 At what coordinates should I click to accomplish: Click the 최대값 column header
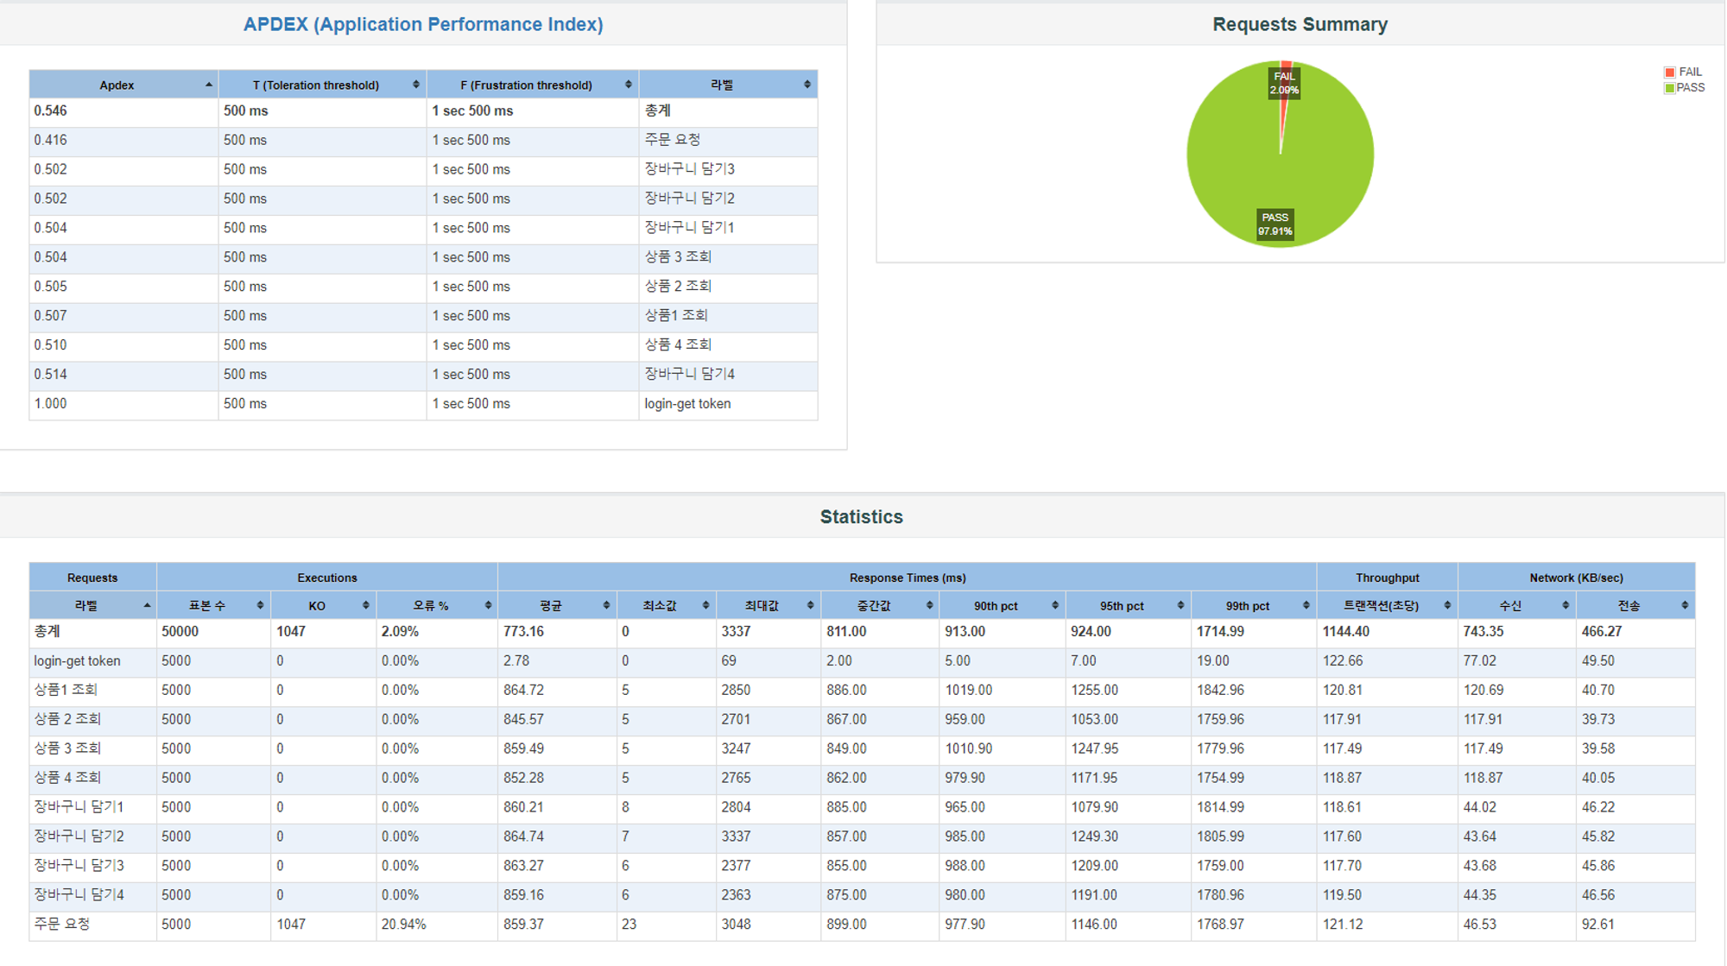point(761,606)
